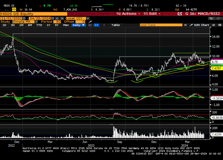Click the redo arrow
The height and width of the screenshot is (160, 223).
(218, 18)
